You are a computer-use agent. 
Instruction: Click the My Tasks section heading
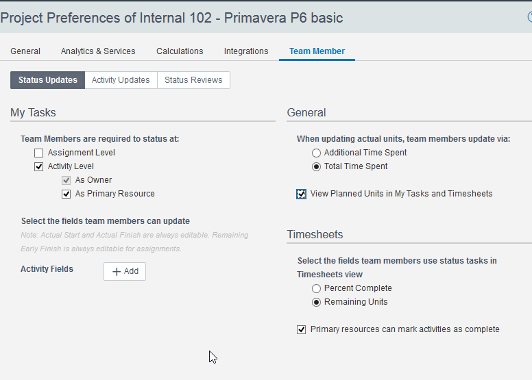click(33, 112)
